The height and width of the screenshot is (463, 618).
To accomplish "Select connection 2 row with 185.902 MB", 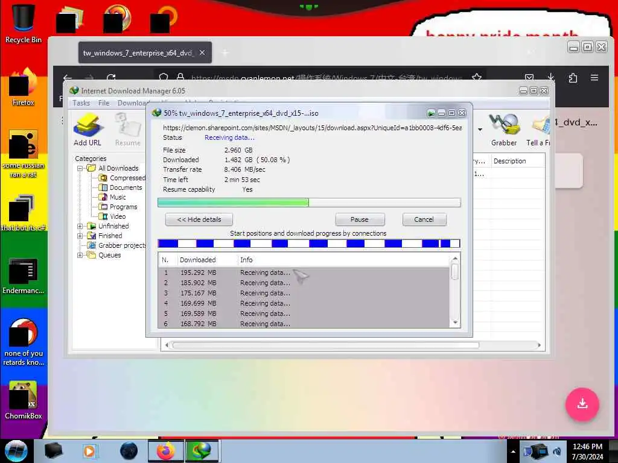I will pyautogui.click(x=304, y=283).
